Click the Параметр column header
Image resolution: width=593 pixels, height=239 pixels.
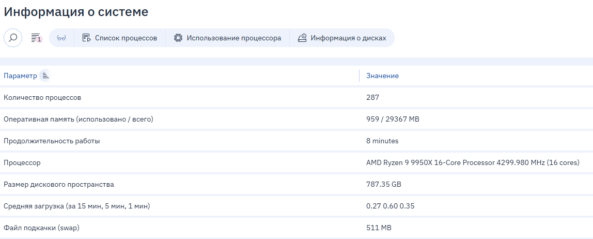[20, 76]
